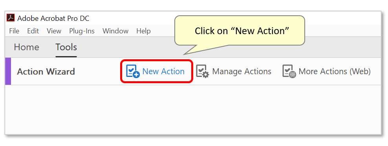The width and height of the screenshot is (388, 146).
Task: Select the Tools tab
Action: pos(66,47)
